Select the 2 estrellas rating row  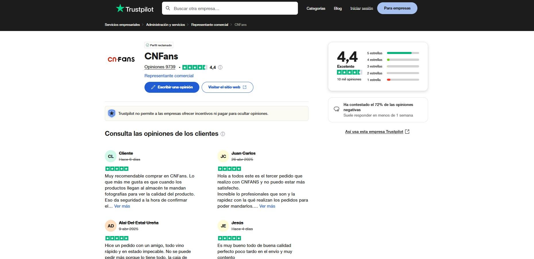pos(393,73)
